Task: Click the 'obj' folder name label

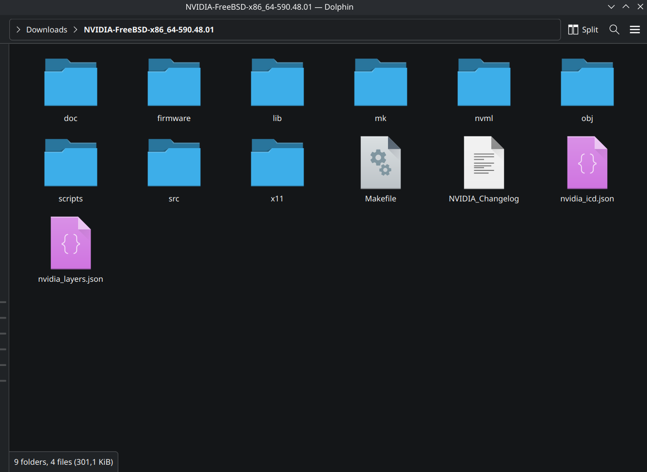Action: (x=587, y=119)
